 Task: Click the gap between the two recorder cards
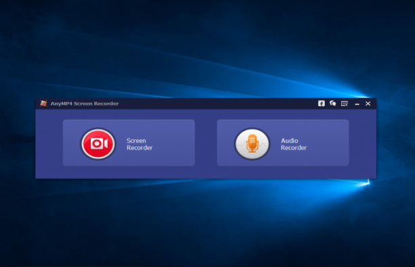[x=206, y=143]
